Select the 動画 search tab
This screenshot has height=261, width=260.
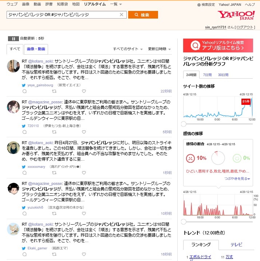[37, 4]
